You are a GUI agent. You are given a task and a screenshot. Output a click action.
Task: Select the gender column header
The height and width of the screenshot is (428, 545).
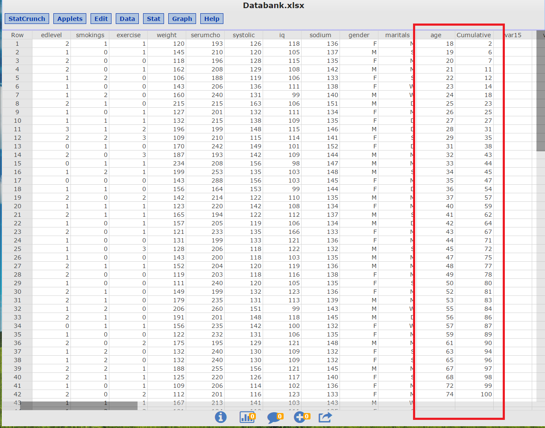pos(359,35)
